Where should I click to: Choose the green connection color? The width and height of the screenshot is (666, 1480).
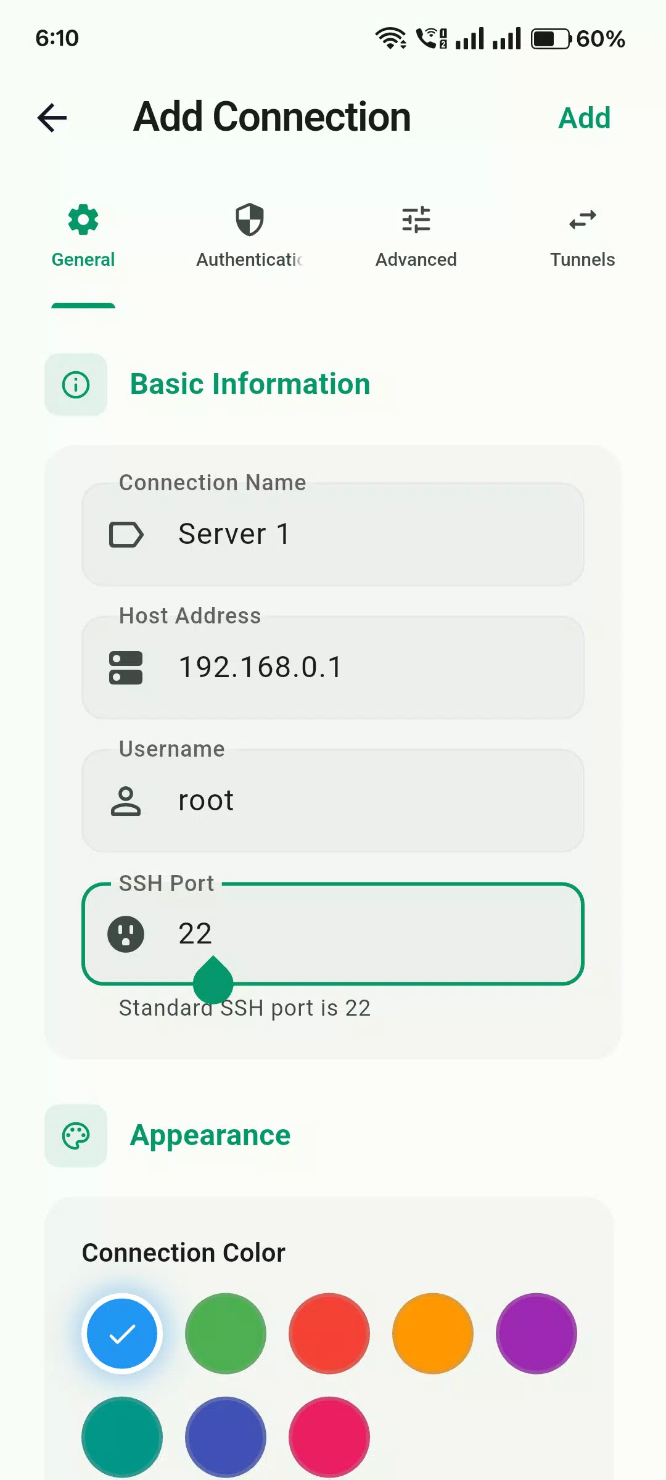pos(226,1334)
